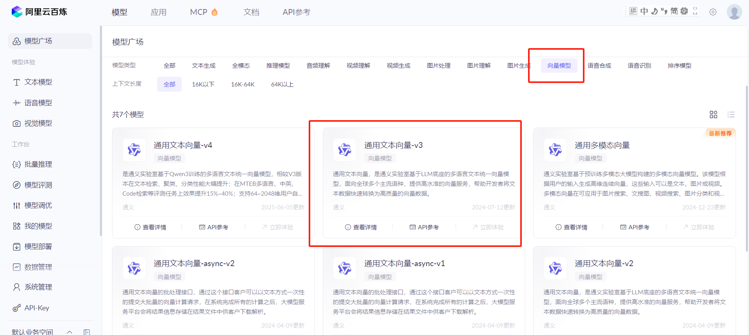749x335 pixels.
Task: Open API参考 for 通用多模态向量
Action: (x=635, y=227)
